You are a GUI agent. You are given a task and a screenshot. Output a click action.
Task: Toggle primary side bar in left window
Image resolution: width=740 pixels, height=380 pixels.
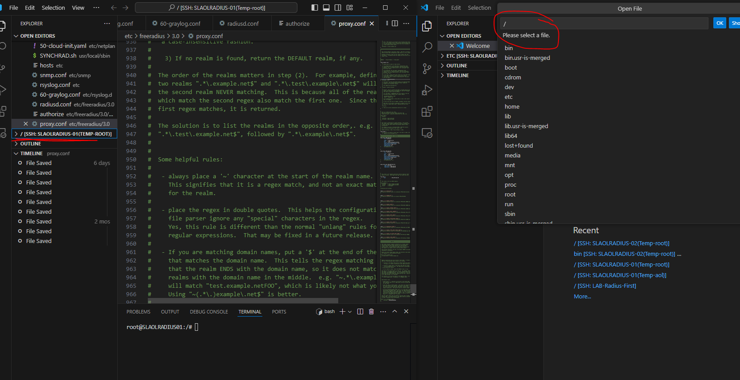(315, 8)
